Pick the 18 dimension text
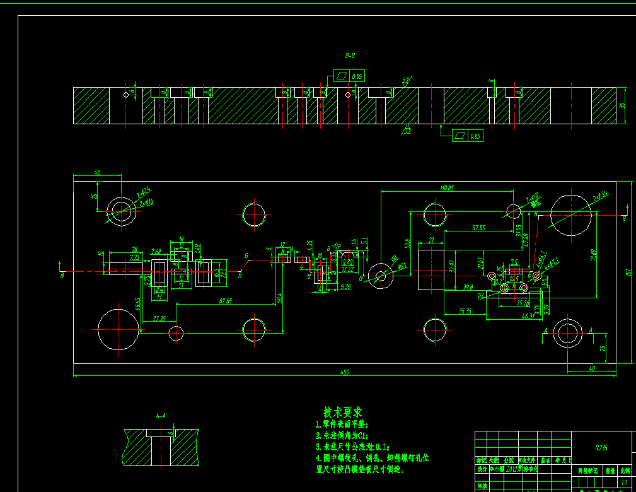This screenshot has height=492, width=636. [x=182, y=239]
